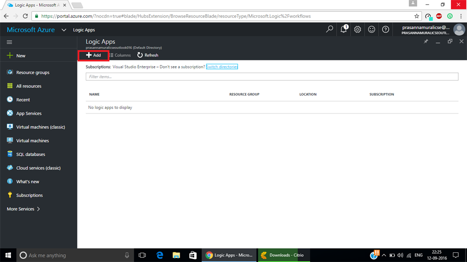Sort by LOCATION column header
This screenshot has height=262, width=467.
coord(308,94)
